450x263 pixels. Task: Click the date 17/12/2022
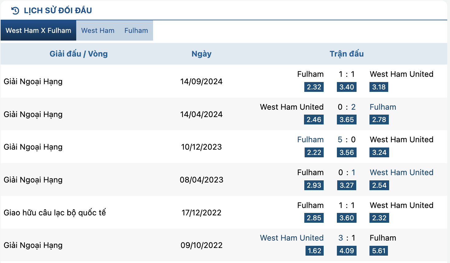click(x=201, y=213)
